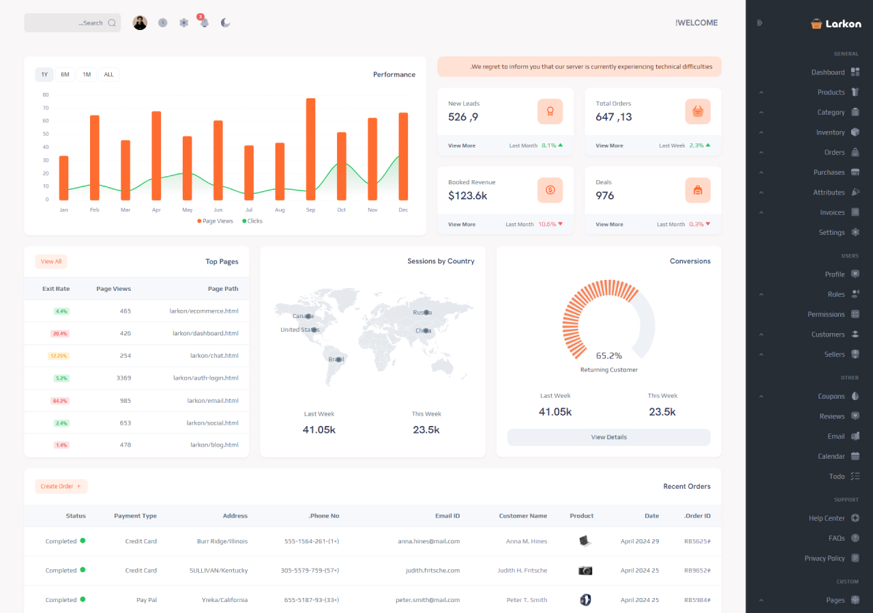Click the RB5625# order ID

(697, 541)
